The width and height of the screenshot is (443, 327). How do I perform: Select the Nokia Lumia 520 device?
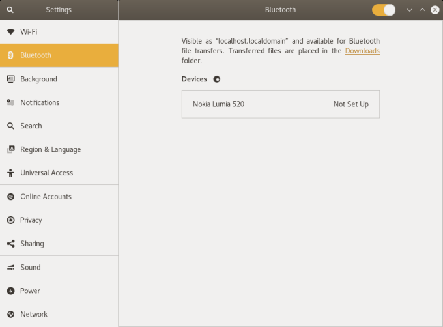pyautogui.click(x=218, y=104)
